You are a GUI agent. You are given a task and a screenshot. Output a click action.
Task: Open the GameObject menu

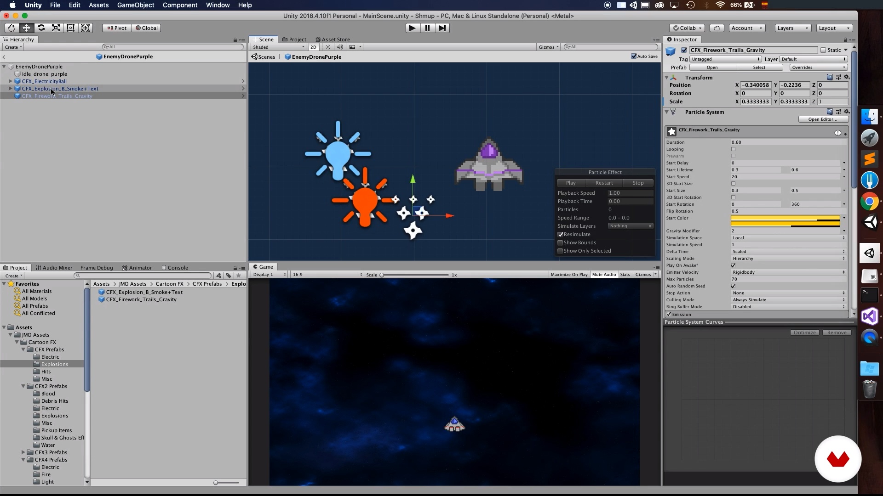point(136,5)
